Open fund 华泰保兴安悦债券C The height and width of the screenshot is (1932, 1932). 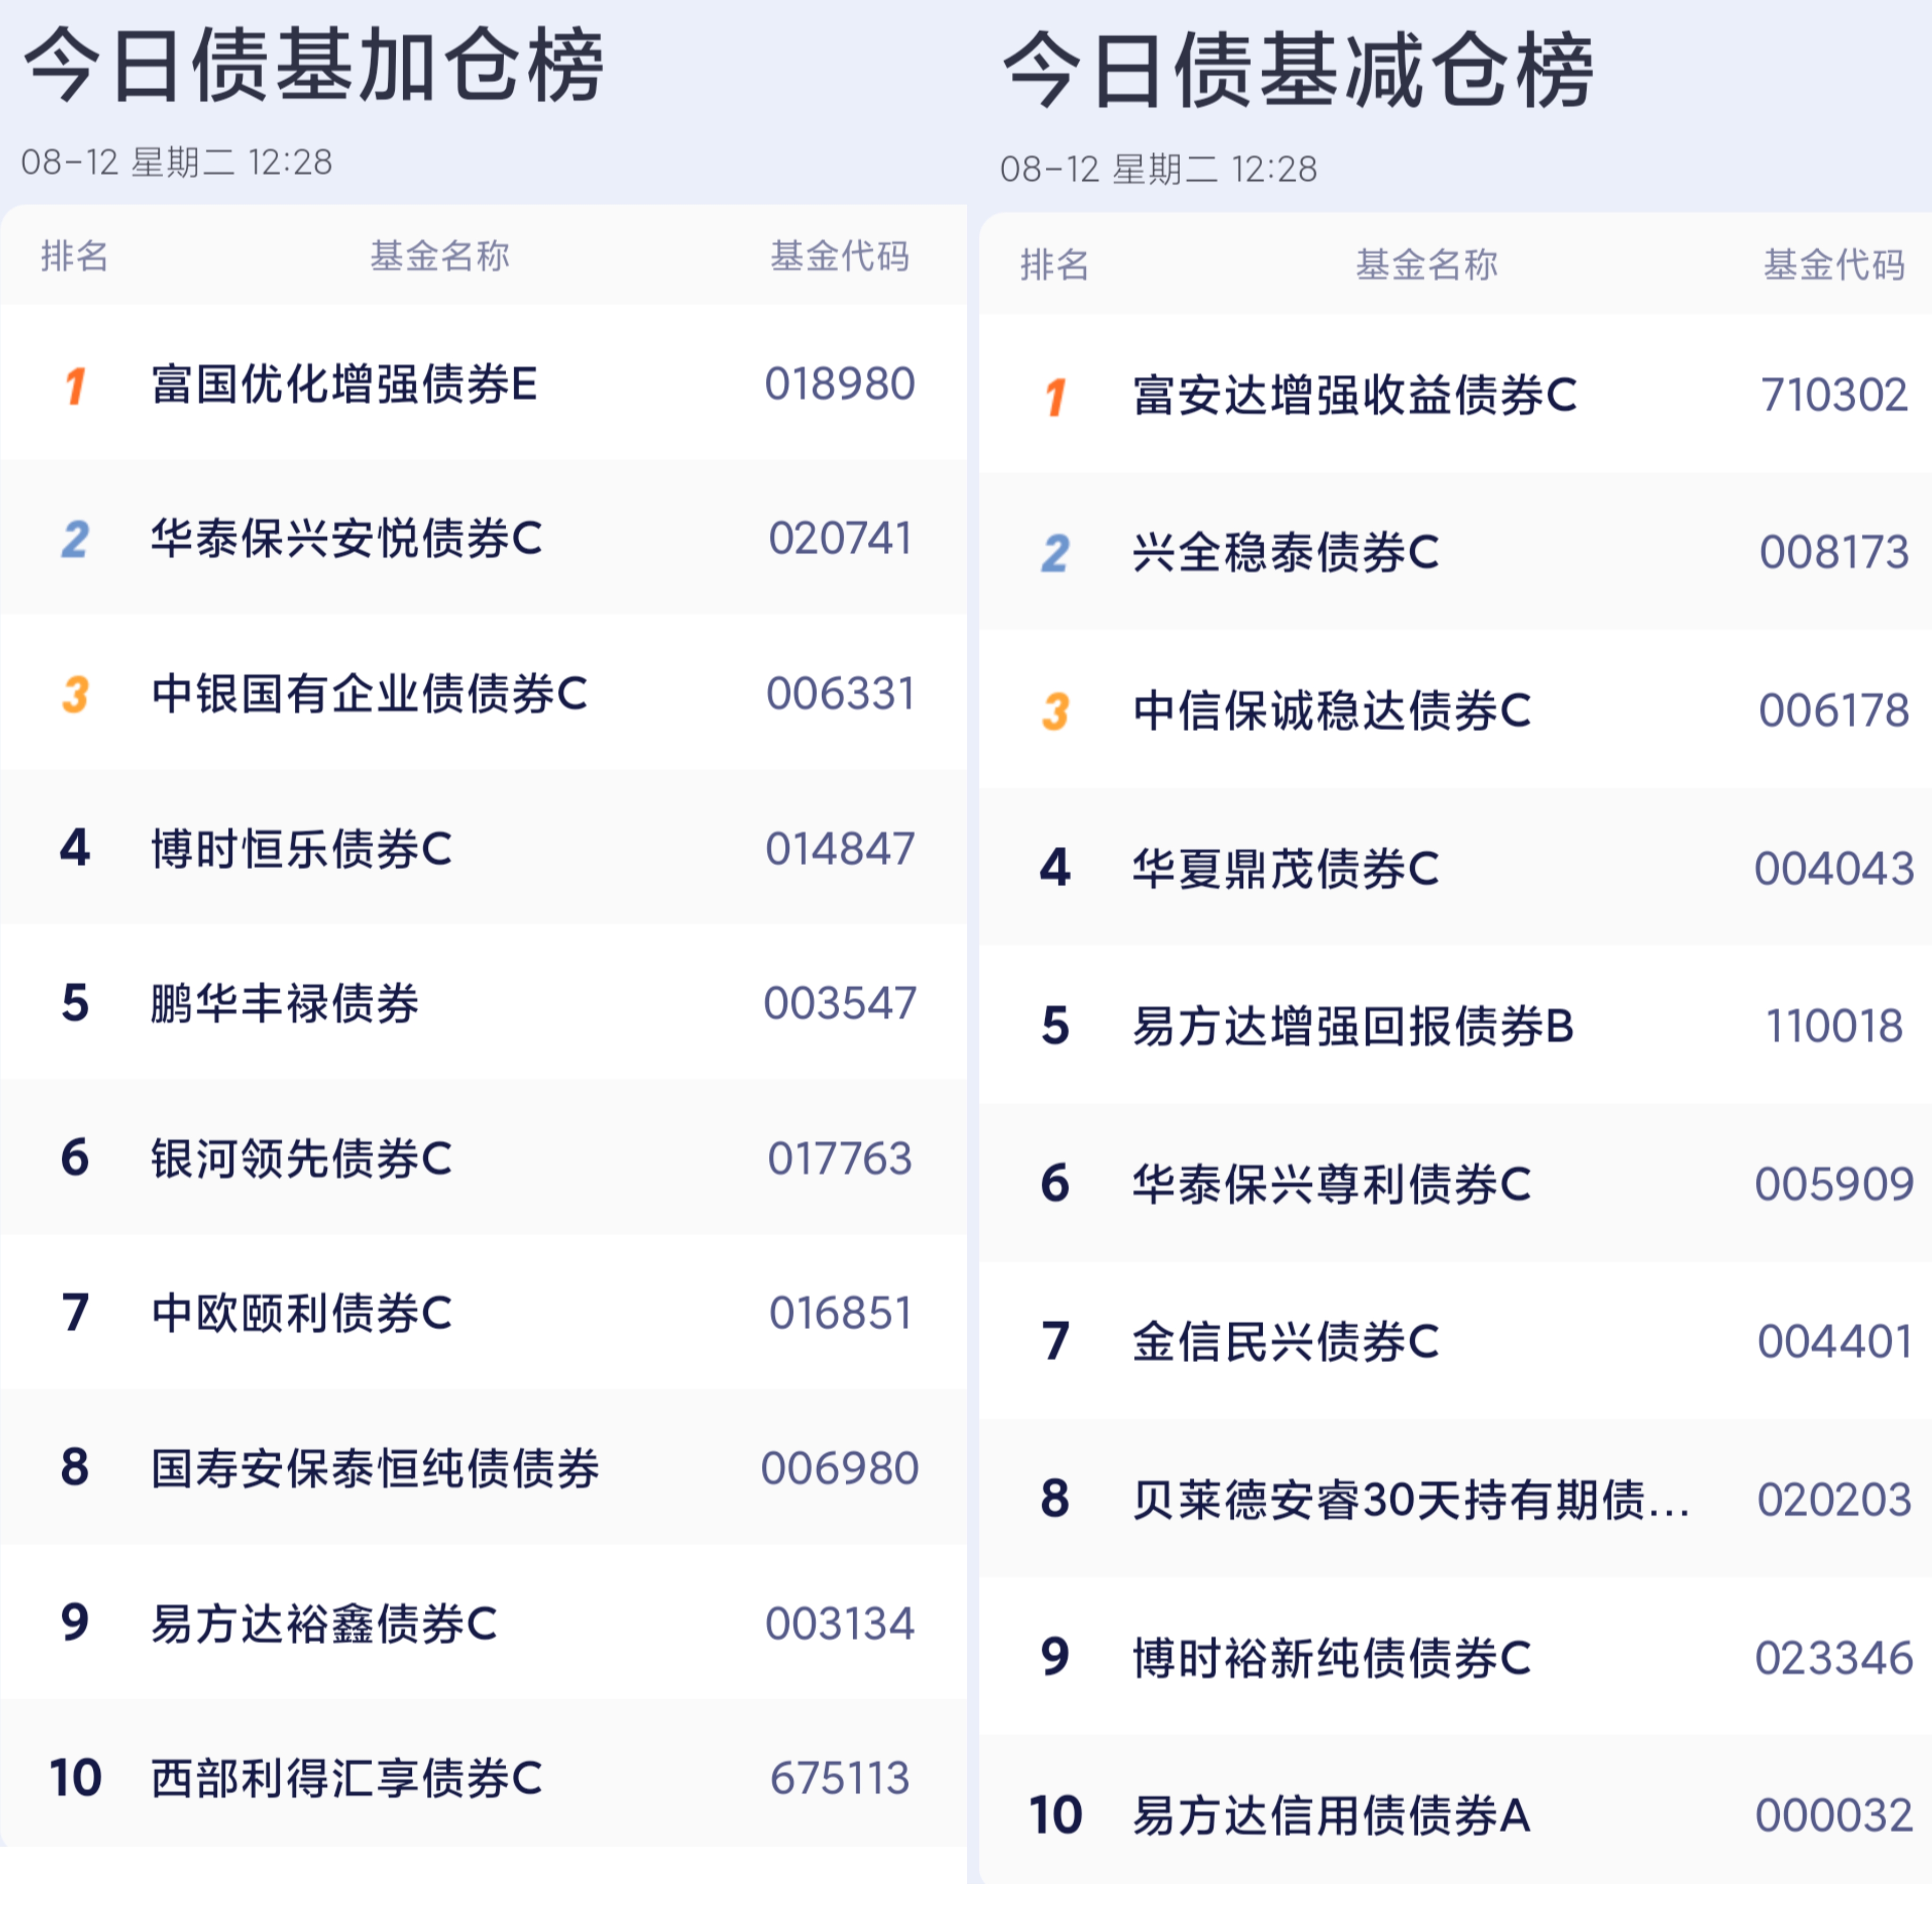click(346, 539)
